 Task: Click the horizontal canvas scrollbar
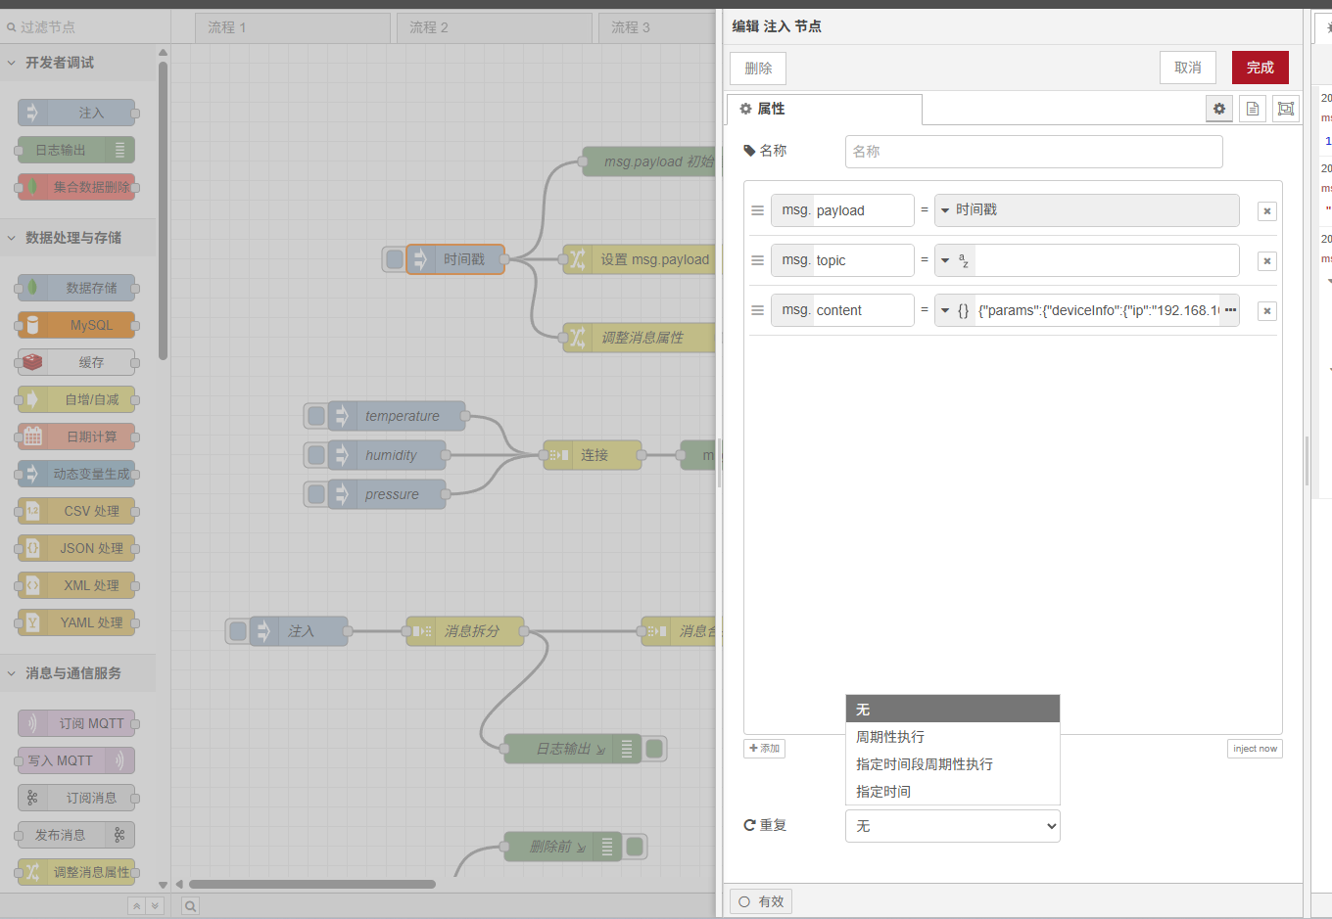(312, 884)
